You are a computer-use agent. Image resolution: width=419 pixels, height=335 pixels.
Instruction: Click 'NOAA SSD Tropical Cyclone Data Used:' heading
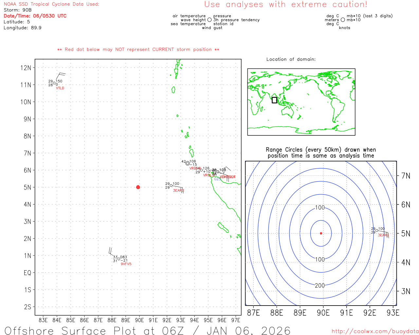click(51, 4)
